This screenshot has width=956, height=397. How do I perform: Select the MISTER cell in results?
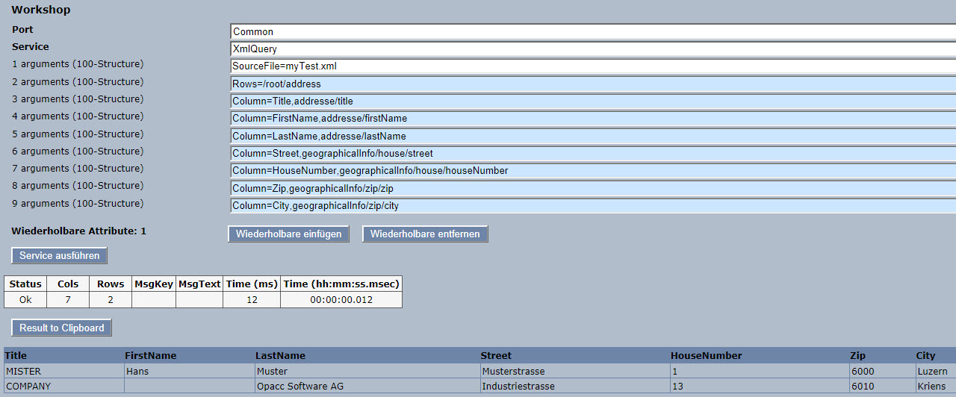[x=63, y=371]
